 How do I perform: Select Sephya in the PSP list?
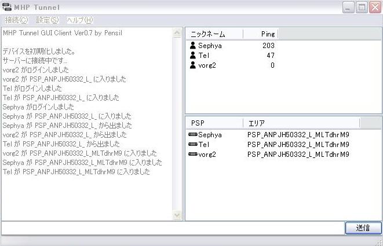click(x=210, y=135)
